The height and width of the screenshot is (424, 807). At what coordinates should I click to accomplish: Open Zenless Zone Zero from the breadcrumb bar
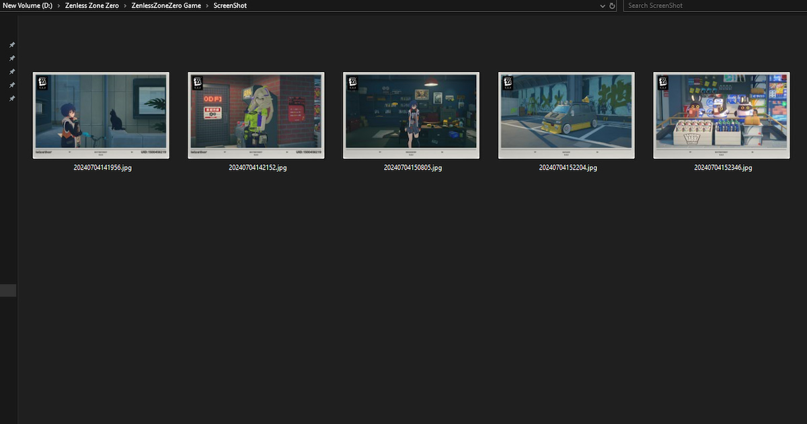point(91,5)
